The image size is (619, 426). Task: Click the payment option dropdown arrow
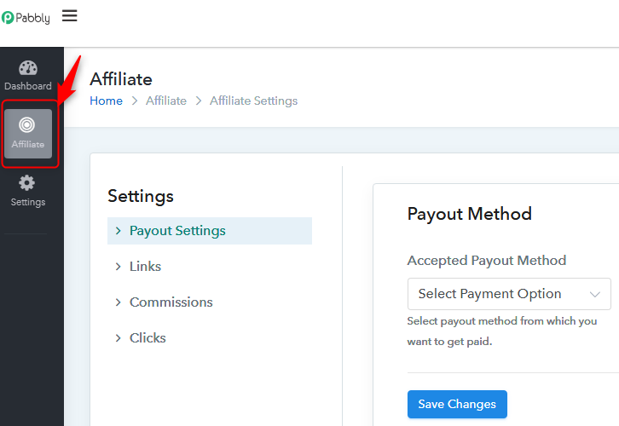tap(595, 294)
